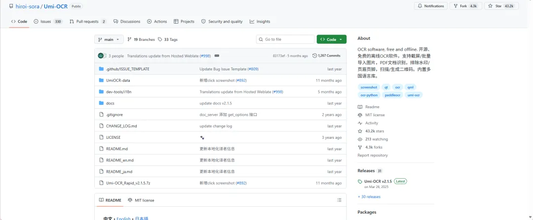Click the LICENSE file icon
Viewport: 533px width, 220px height.
click(101, 137)
